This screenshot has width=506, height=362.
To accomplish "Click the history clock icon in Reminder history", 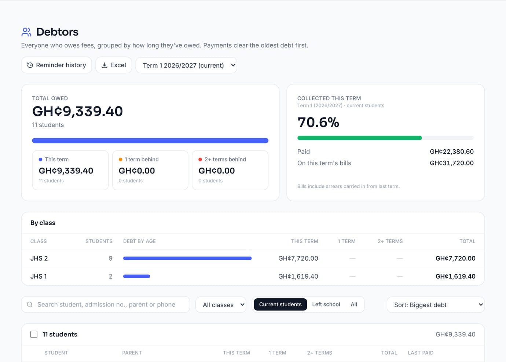I will [x=30, y=65].
